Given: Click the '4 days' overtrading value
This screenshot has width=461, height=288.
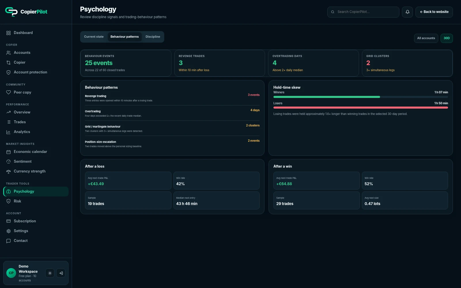Looking at the screenshot, I should [255, 110].
